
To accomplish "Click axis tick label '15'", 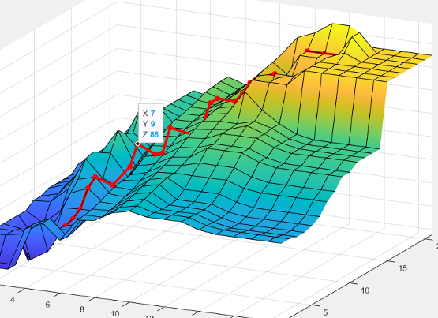I will (402, 268).
